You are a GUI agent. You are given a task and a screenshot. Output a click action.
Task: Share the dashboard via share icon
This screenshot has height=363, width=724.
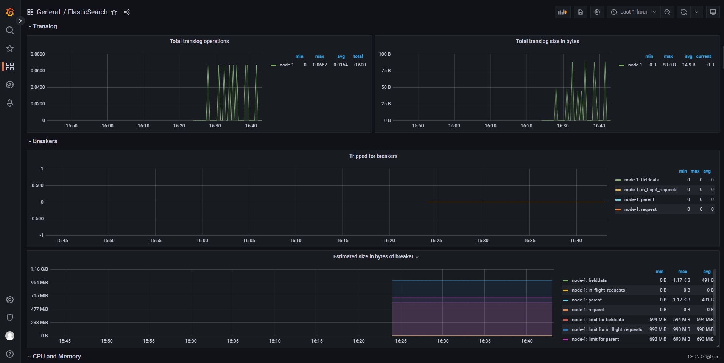tap(127, 12)
